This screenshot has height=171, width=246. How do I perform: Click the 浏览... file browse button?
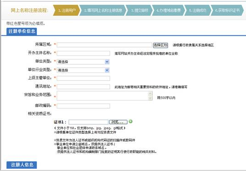coord(118,122)
